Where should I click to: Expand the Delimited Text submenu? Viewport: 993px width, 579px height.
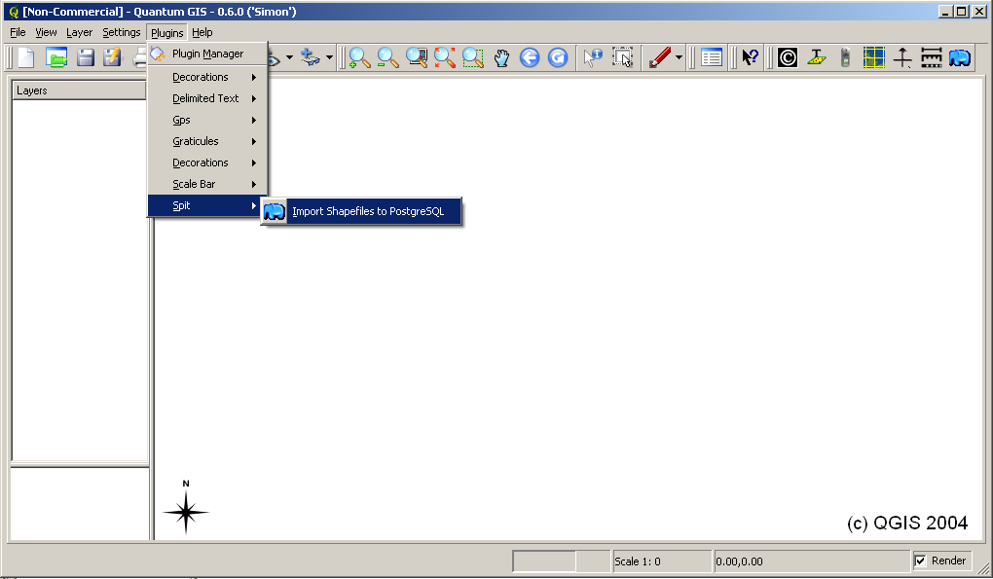[207, 98]
